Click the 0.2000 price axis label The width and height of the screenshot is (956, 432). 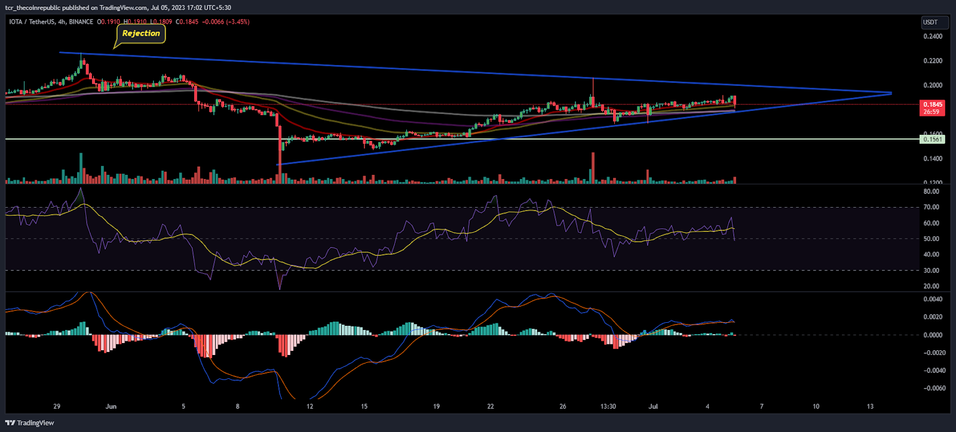point(933,85)
